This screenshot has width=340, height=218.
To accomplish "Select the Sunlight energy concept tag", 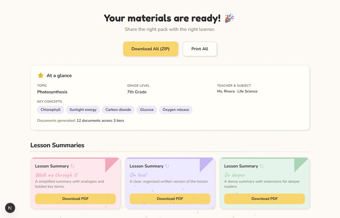I will (83, 110).
